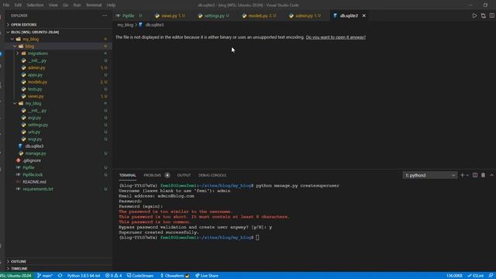Image resolution: width=496 pixels, height=279 pixels.
Task: Open Explorer more actions ellipsis
Action: (x=105, y=15)
